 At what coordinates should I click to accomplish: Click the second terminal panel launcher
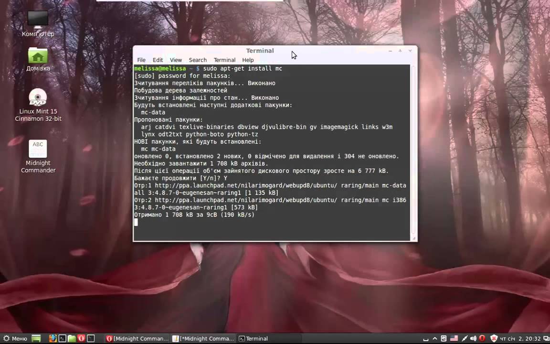pos(91,339)
